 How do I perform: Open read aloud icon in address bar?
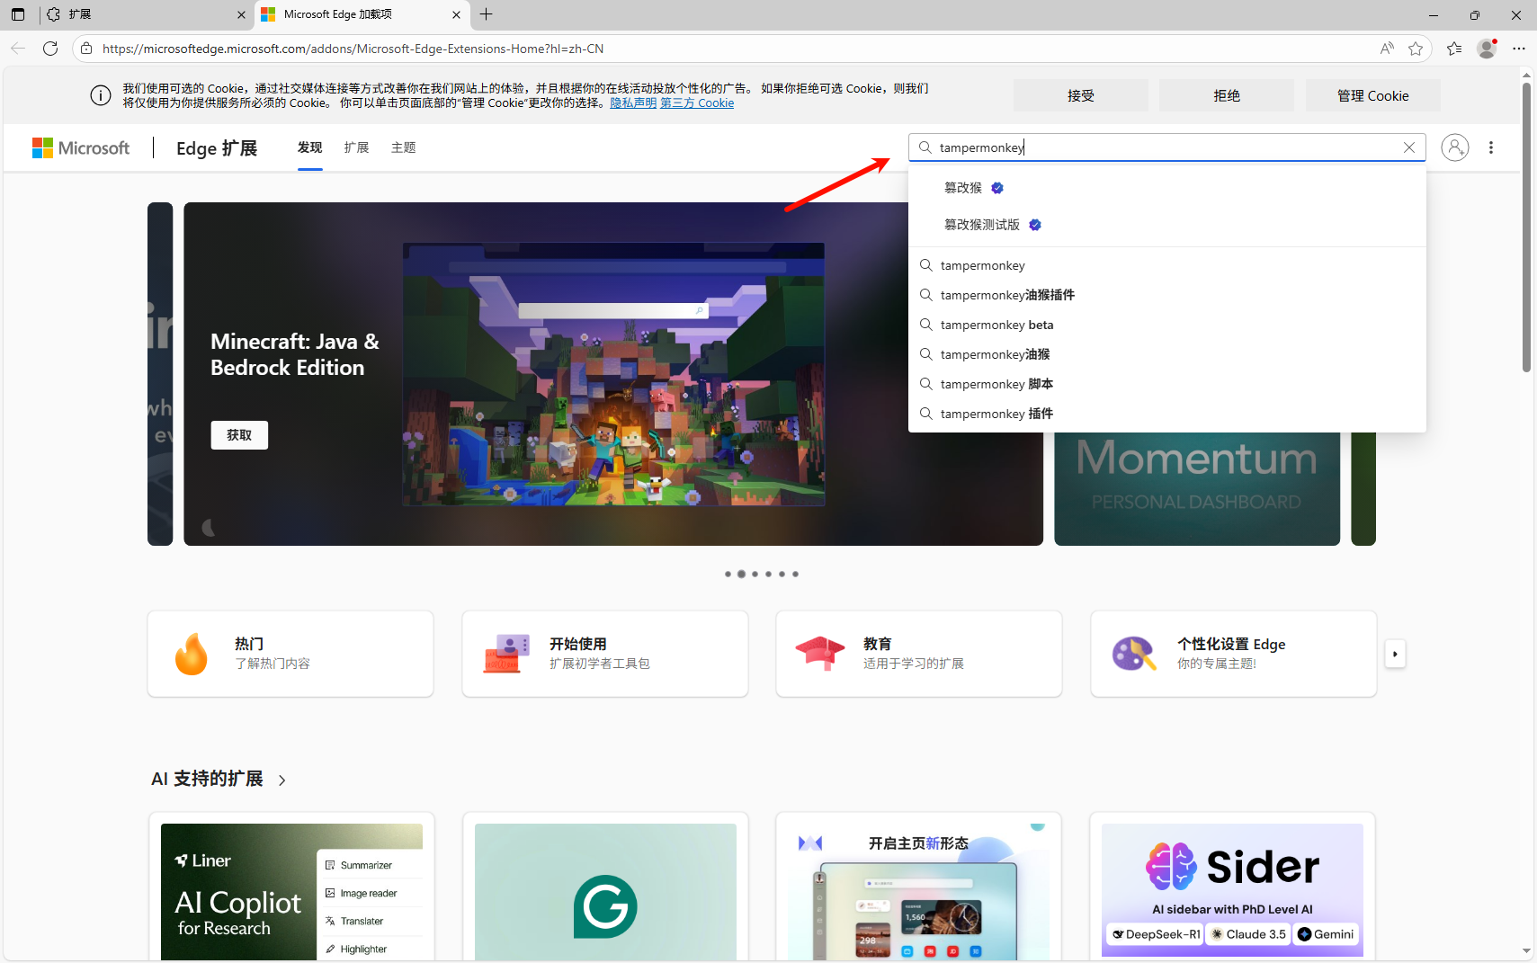point(1387,49)
